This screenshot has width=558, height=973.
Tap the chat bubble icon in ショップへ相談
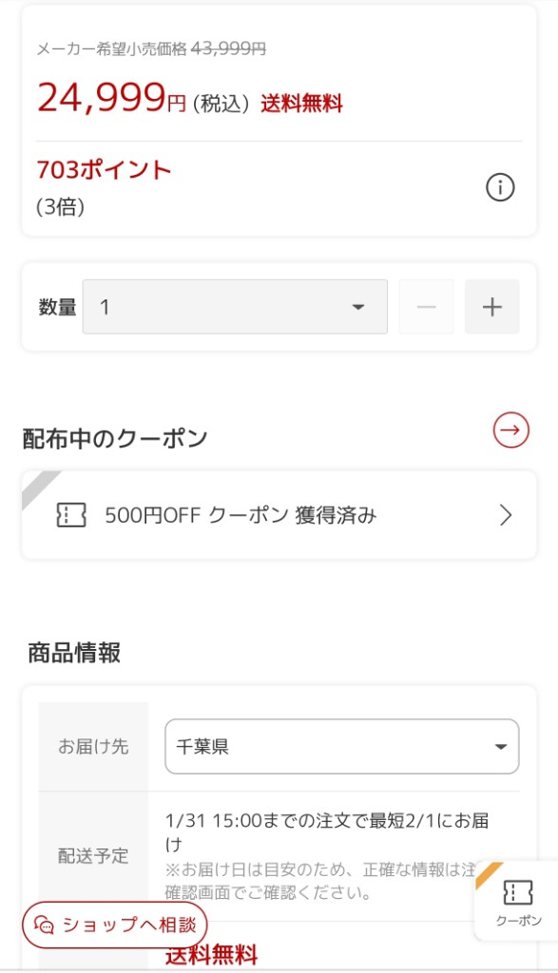point(44,925)
